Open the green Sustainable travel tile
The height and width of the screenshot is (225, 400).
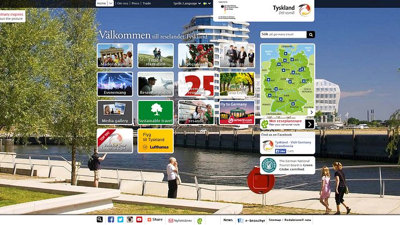click(x=155, y=112)
